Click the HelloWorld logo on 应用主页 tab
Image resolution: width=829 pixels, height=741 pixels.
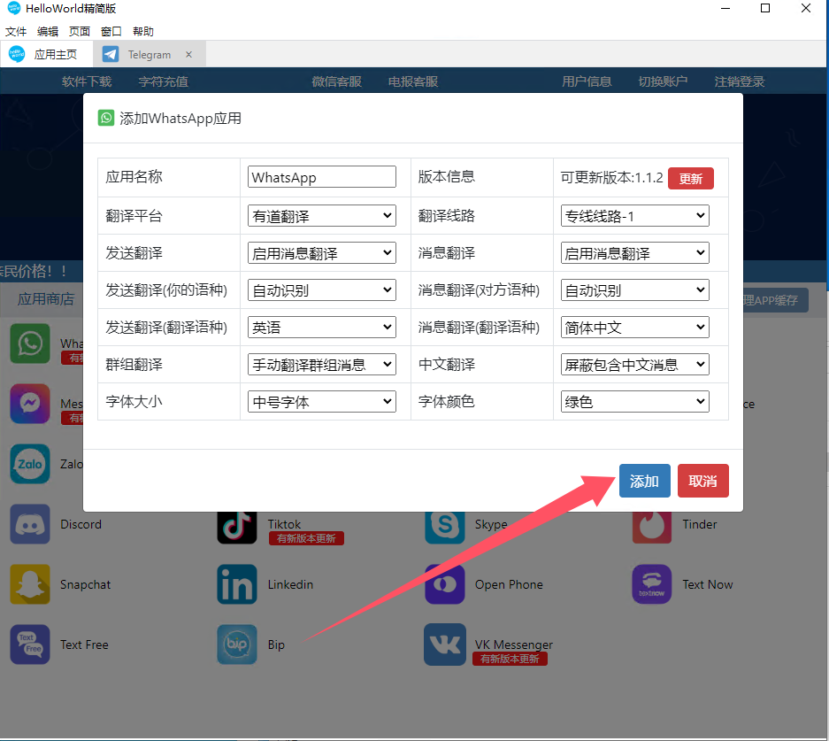tap(17, 54)
